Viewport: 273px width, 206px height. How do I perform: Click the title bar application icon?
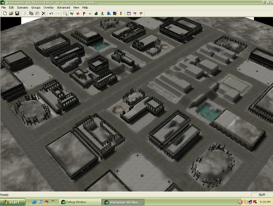point(2,2)
